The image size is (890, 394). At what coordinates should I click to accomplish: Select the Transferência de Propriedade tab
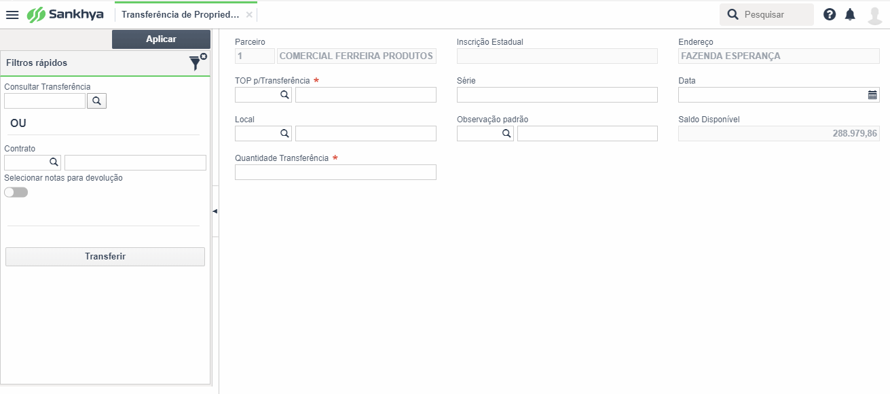pyautogui.click(x=181, y=14)
